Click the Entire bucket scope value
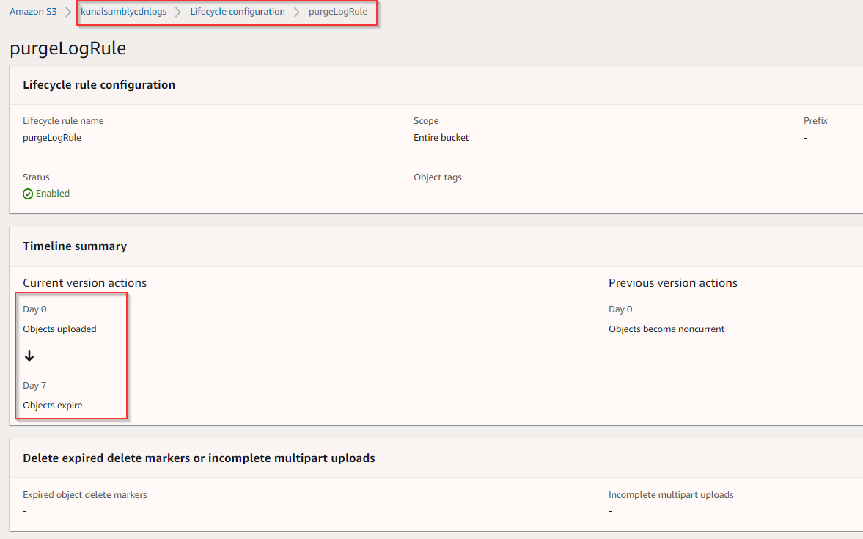Image resolution: width=863 pixels, height=539 pixels. tap(441, 137)
